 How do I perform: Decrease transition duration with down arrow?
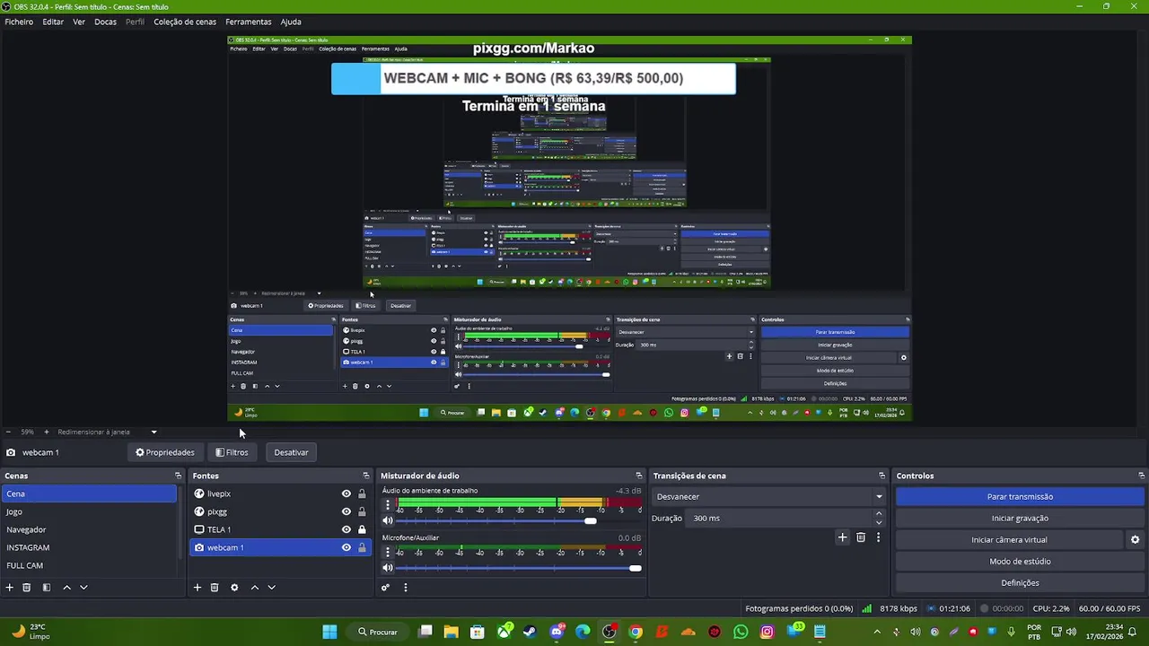pyautogui.click(x=879, y=522)
